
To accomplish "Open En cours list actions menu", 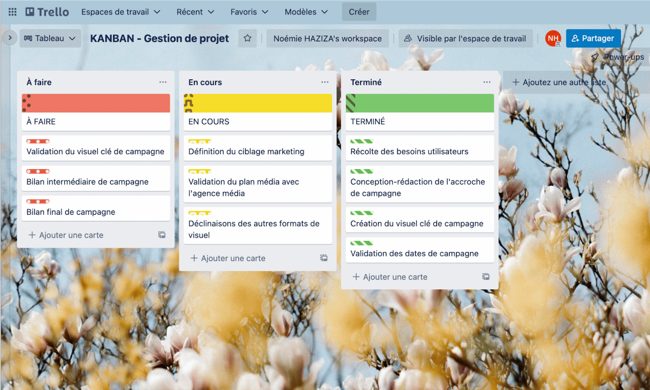I will click(x=325, y=82).
